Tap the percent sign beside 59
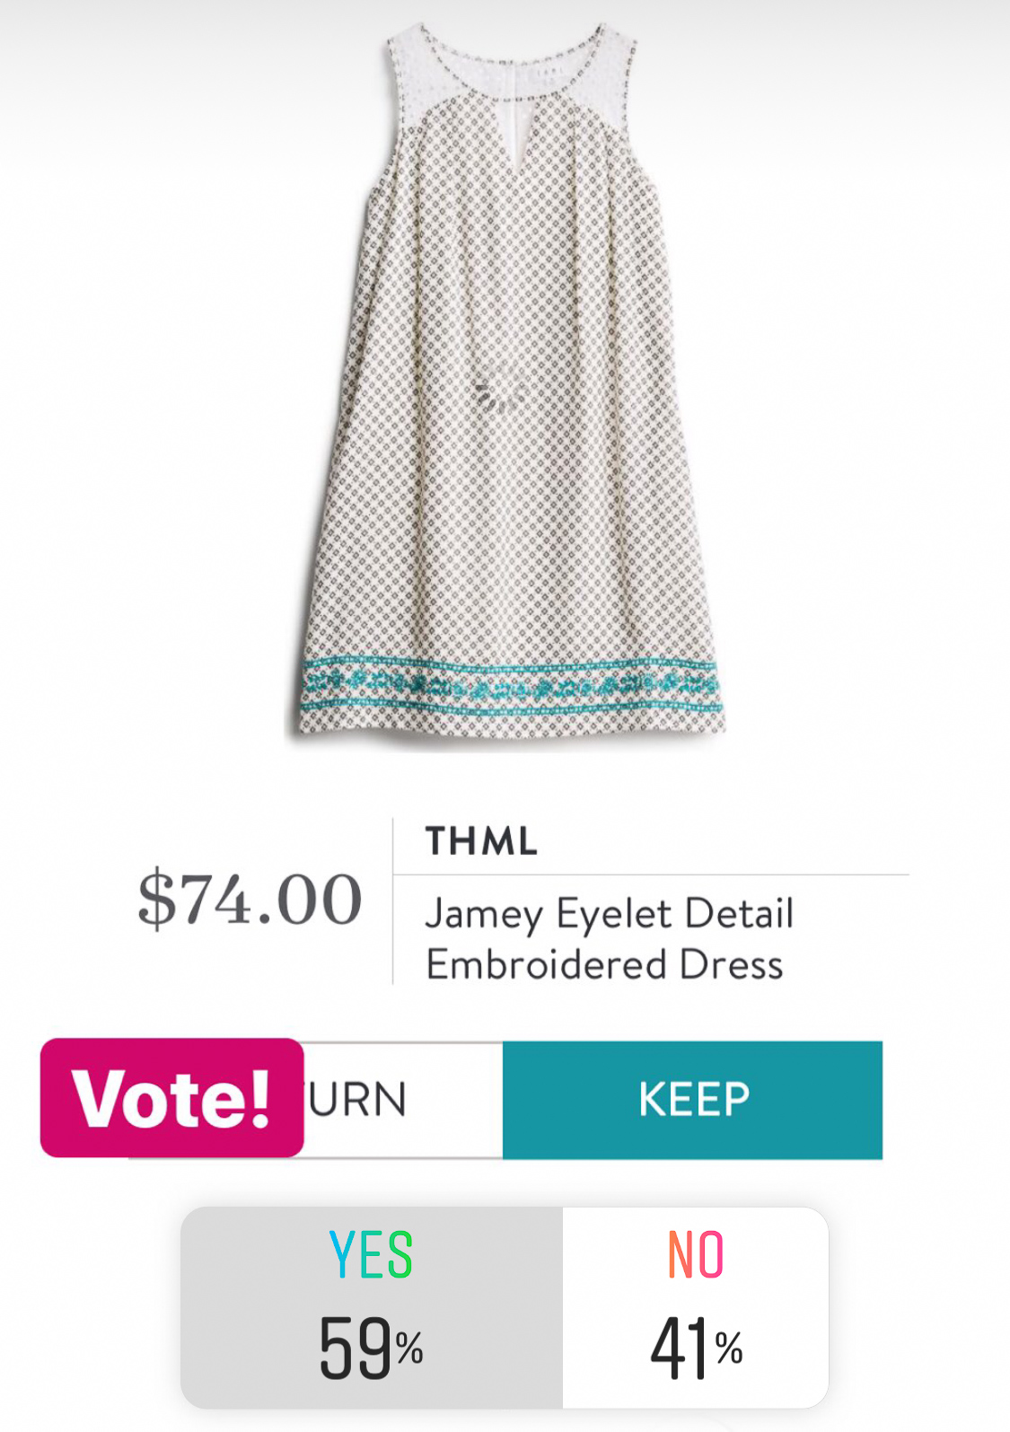Screen dimensions: 1010x1432 tap(409, 1348)
